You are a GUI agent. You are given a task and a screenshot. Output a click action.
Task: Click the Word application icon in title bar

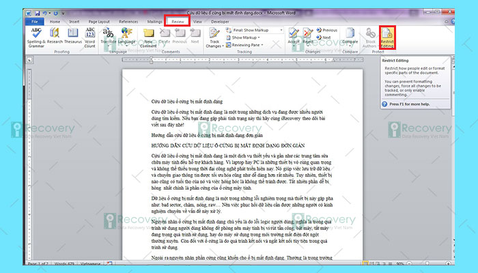click(x=29, y=14)
